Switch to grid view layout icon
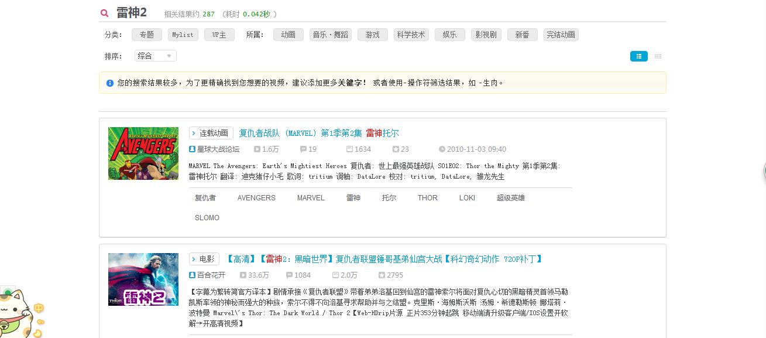The height and width of the screenshot is (338, 766). (658, 56)
